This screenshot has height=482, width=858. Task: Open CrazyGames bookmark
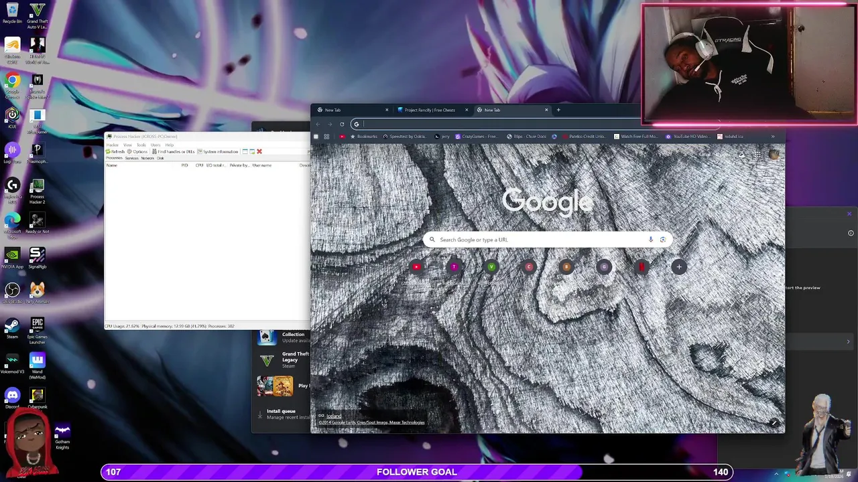(477, 137)
